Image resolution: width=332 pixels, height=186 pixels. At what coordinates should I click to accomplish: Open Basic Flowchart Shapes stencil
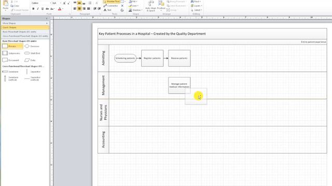pos(25,32)
